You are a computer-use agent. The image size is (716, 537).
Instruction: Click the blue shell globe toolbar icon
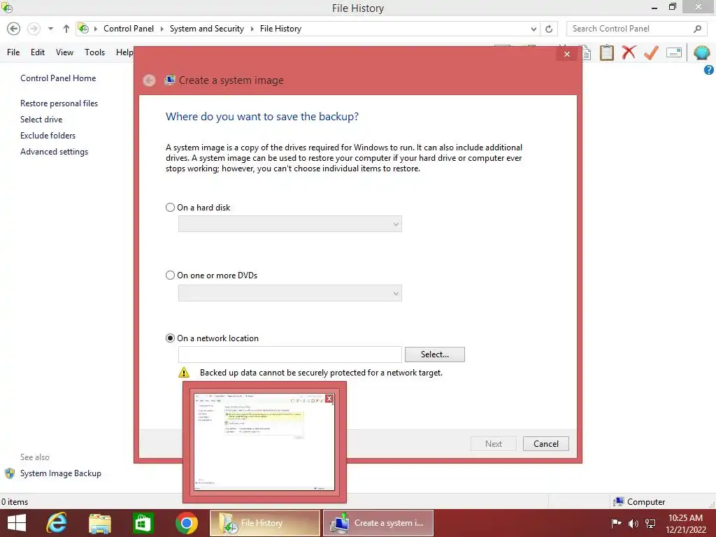(x=701, y=52)
